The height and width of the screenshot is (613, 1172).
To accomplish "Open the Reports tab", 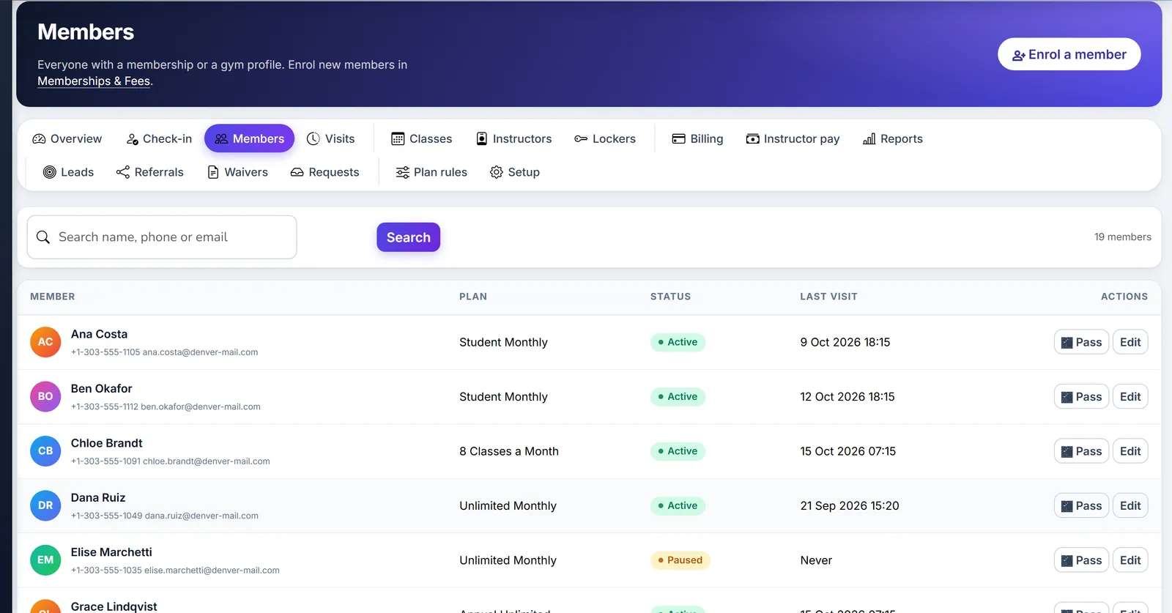I will click(x=893, y=138).
